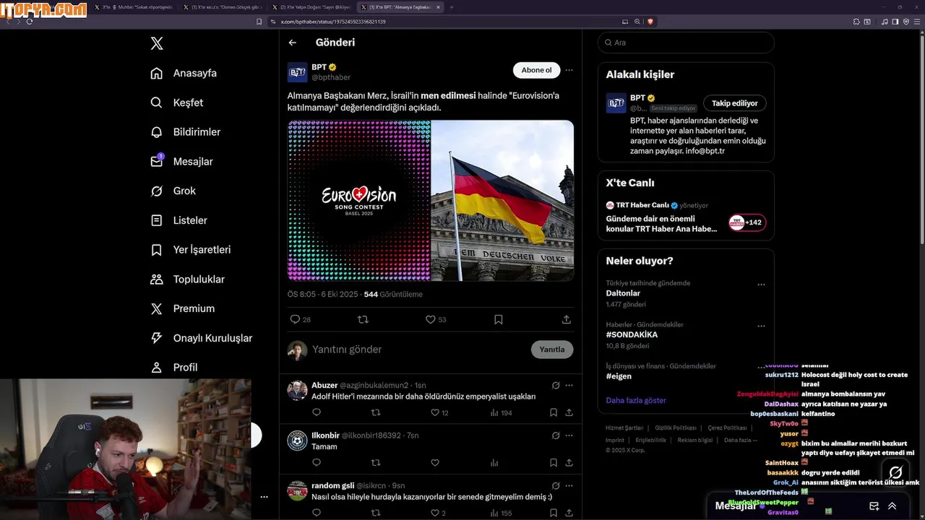Reply to Ilkonbir's comment
This screenshot has height=520, width=925.
pos(317,463)
